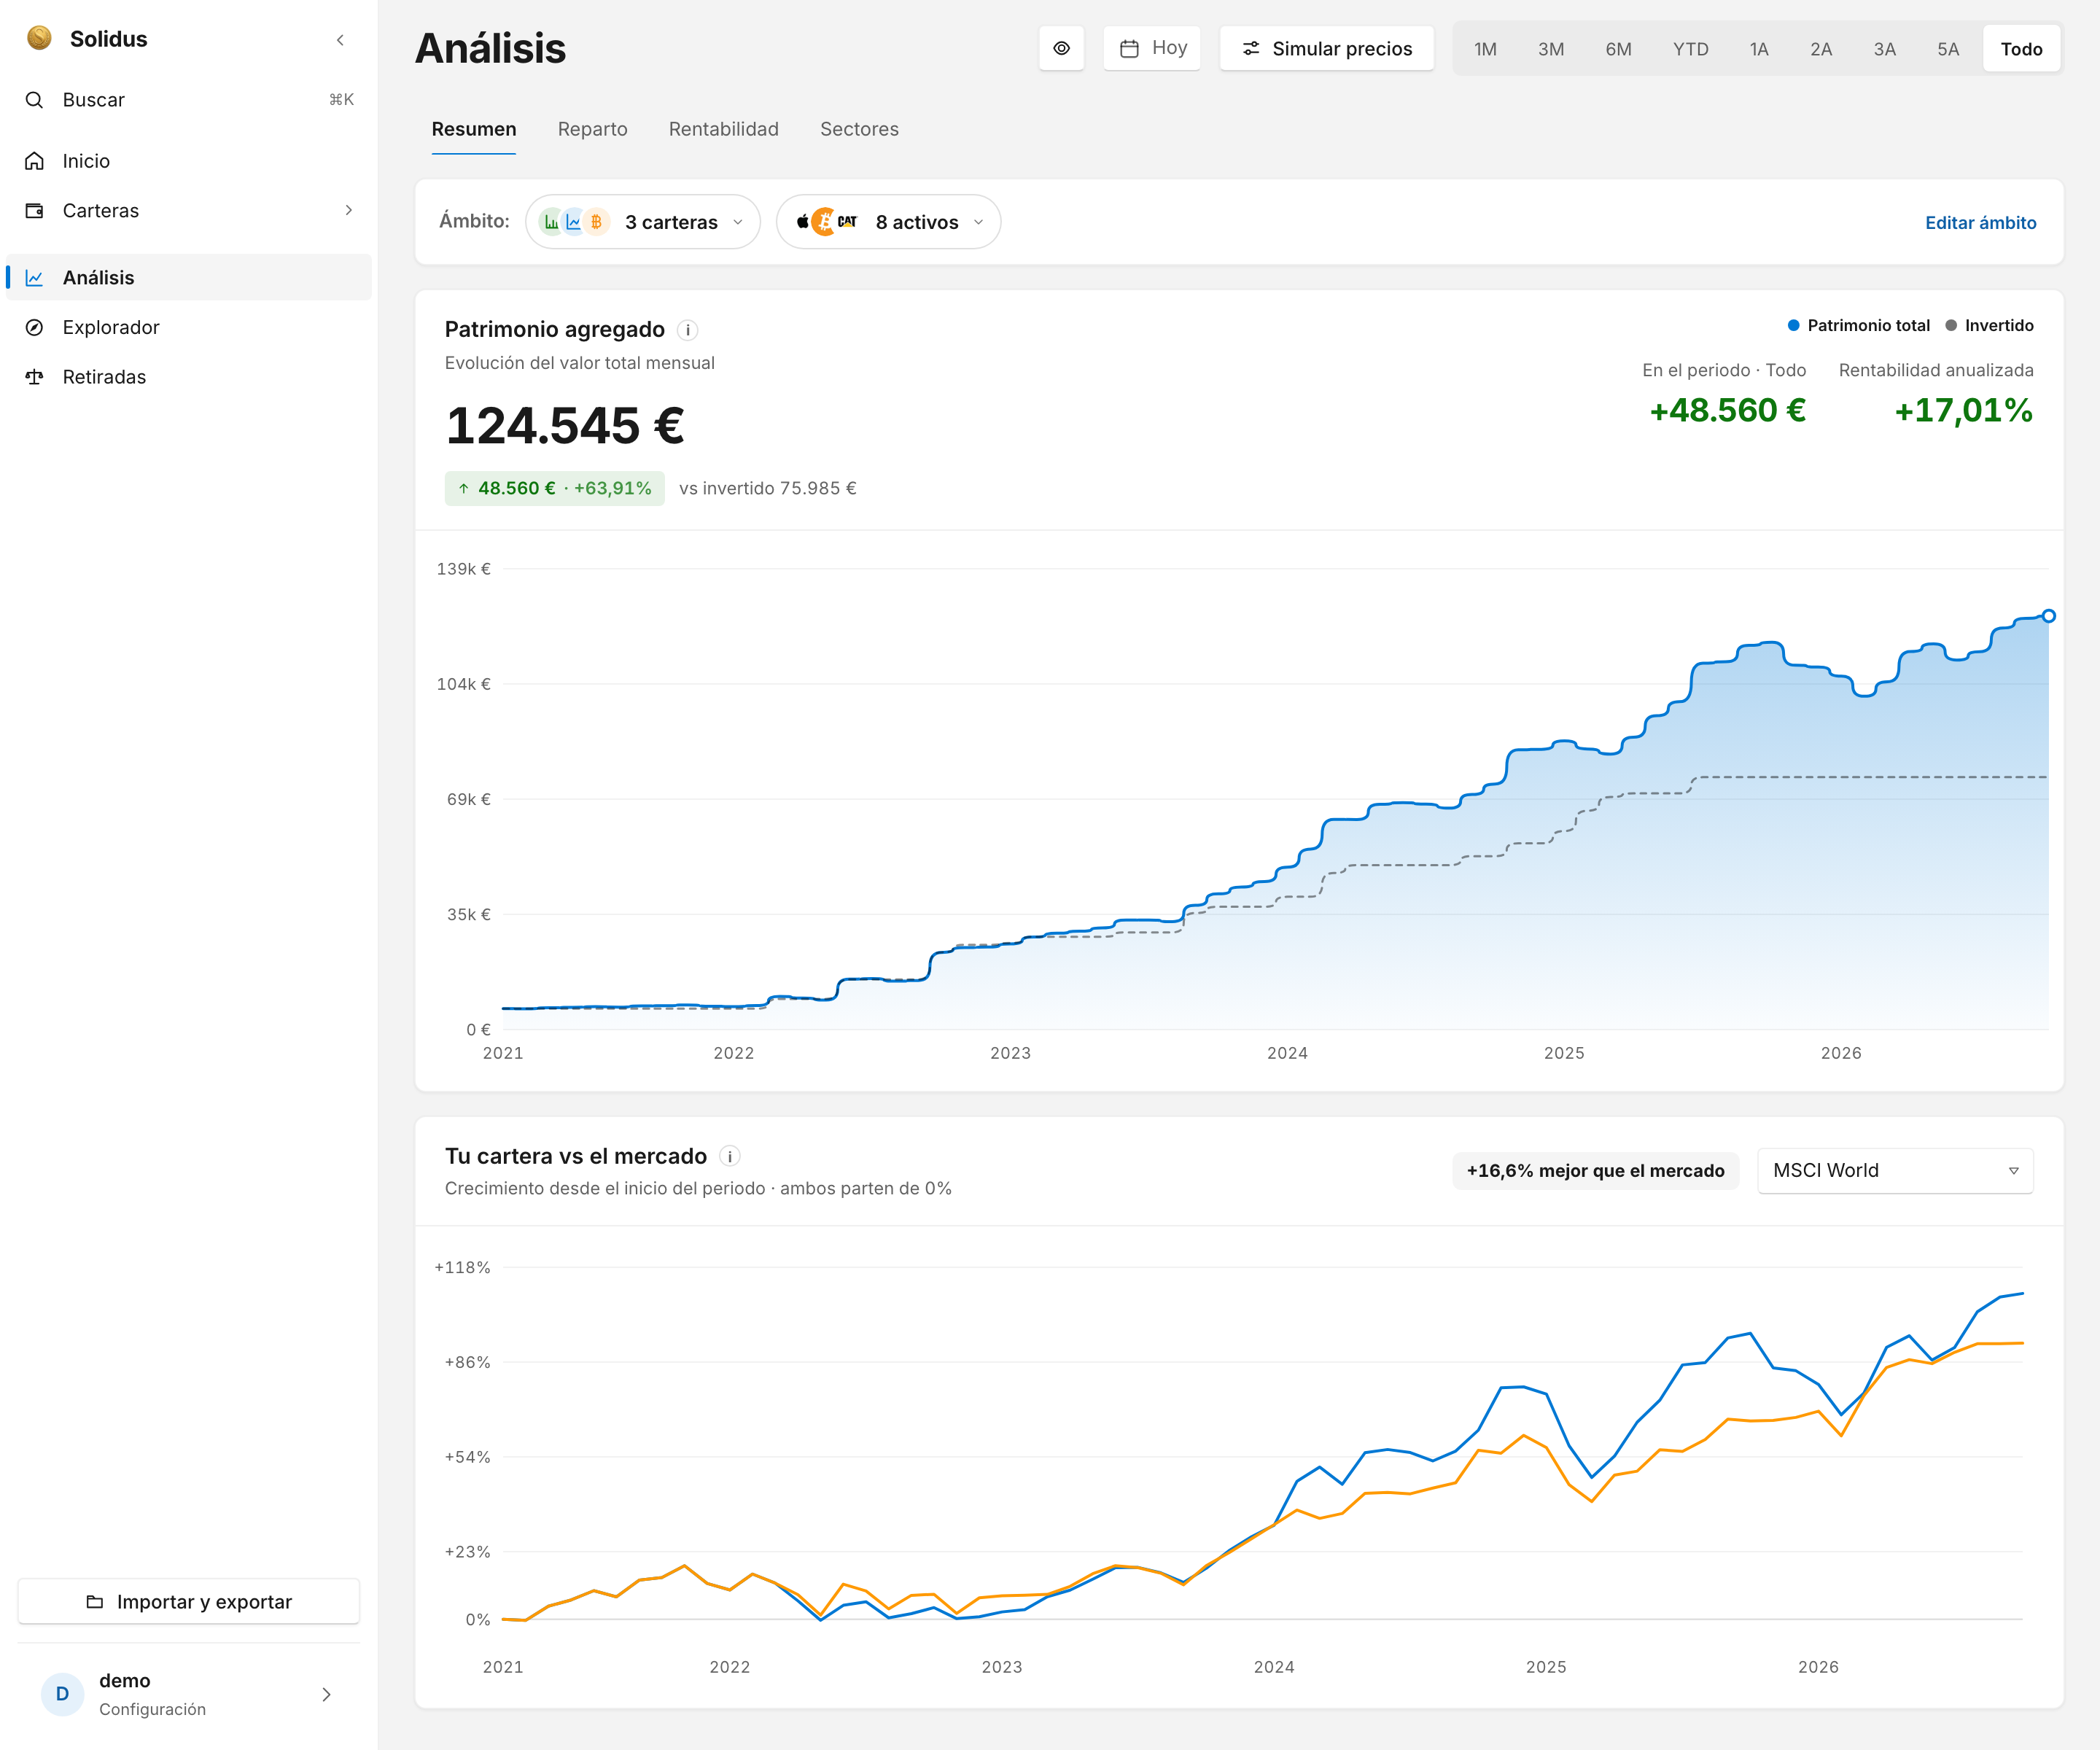Click the Solidus coin logo
The image size is (2100, 1750).
[39, 38]
